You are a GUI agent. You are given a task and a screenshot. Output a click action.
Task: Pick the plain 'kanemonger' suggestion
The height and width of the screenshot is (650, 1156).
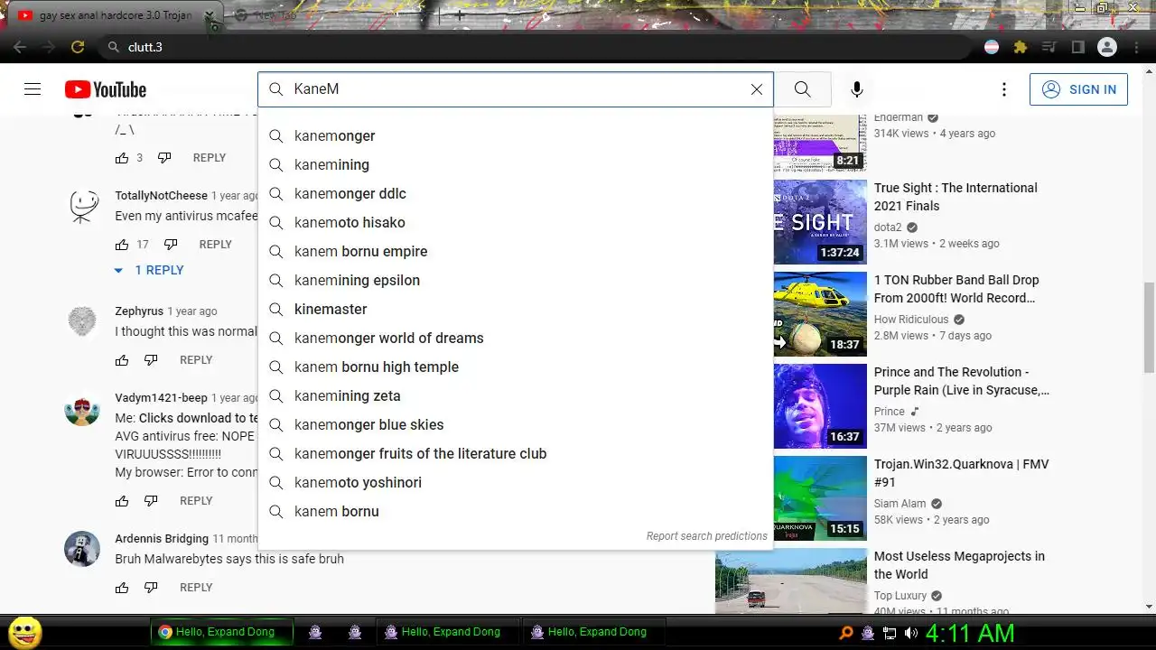coord(515,135)
